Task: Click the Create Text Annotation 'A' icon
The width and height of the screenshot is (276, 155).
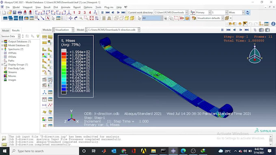Action: [48, 18]
